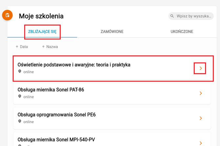The height and width of the screenshot is (146, 220).
Task: Click location pin under Sonel PAT-86
Action: [x=20, y=96]
